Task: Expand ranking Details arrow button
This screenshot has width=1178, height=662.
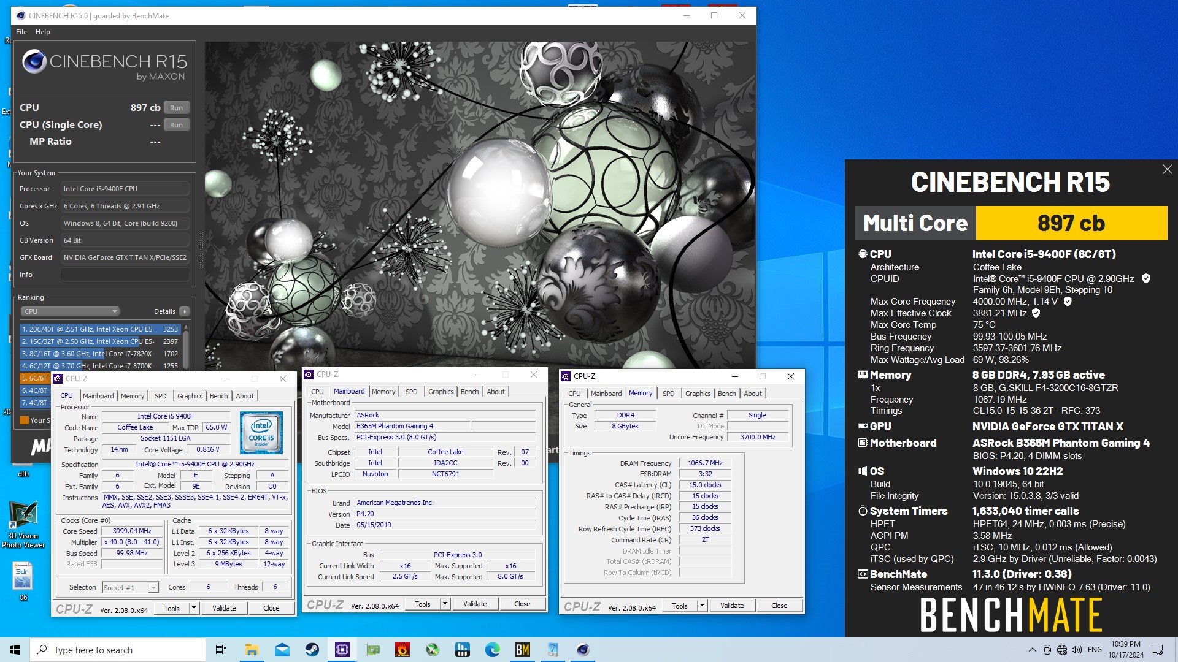Action: [185, 311]
